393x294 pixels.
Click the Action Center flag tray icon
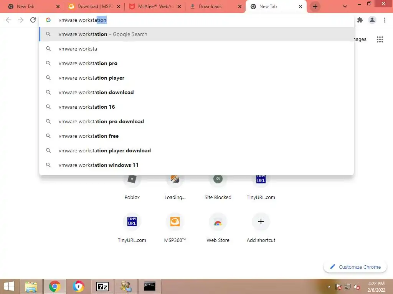tap(338, 287)
